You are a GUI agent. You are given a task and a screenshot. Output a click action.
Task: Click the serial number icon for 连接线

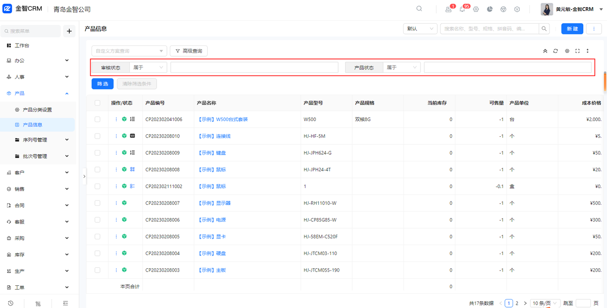coord(132,136)
